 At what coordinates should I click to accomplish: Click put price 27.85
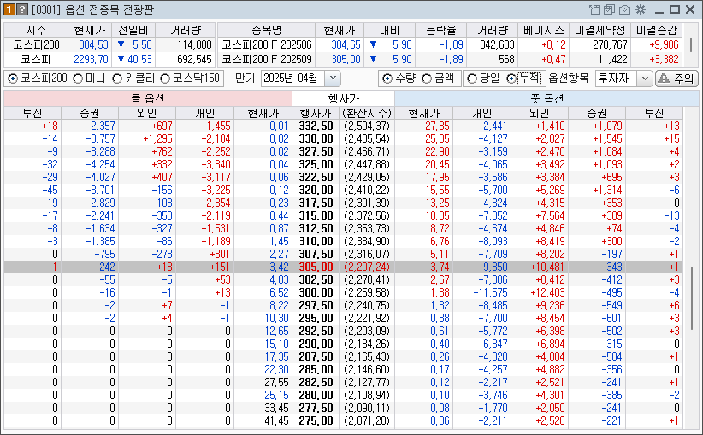(x=437, y=126)
